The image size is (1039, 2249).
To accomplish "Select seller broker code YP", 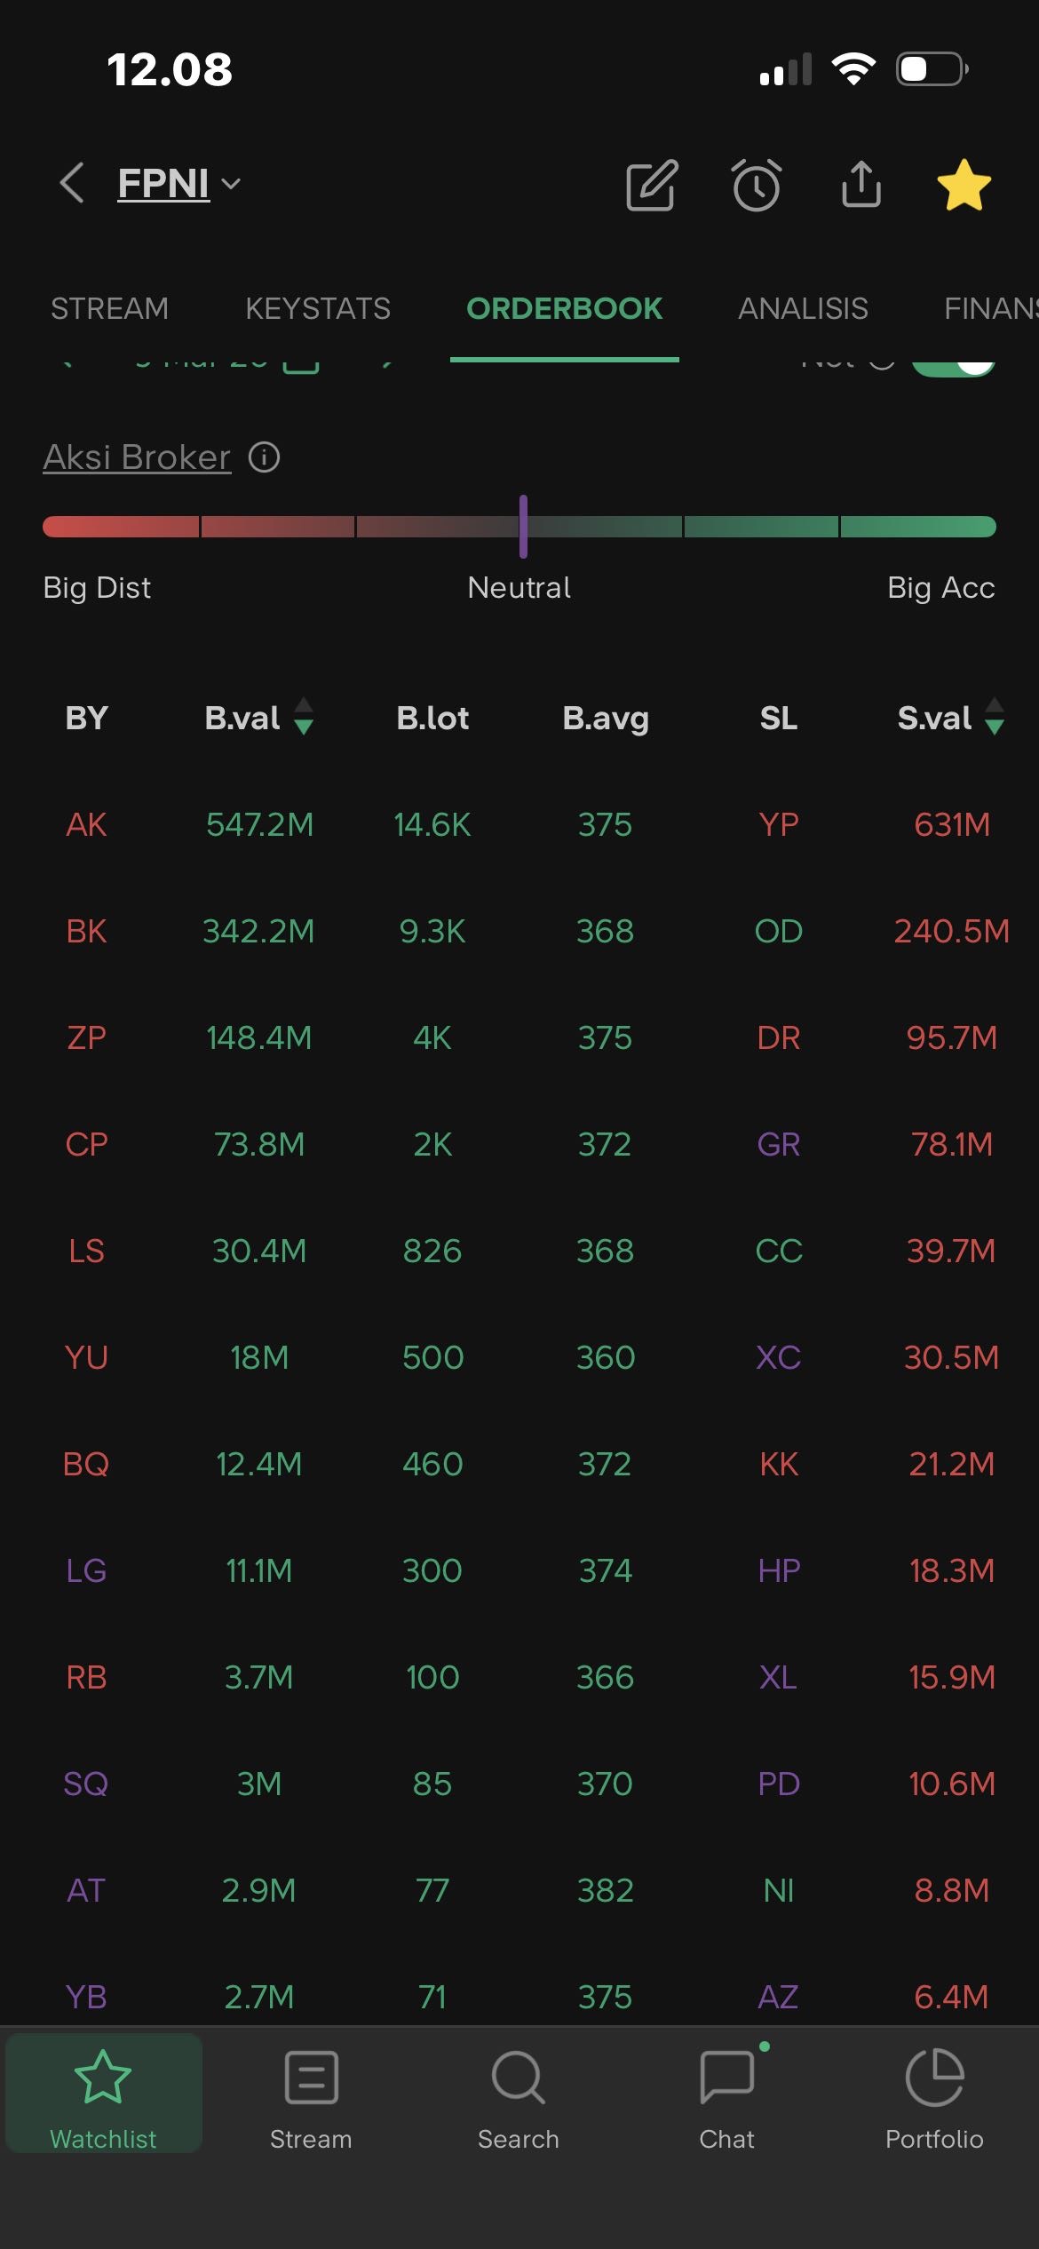I will coord(779,824).
